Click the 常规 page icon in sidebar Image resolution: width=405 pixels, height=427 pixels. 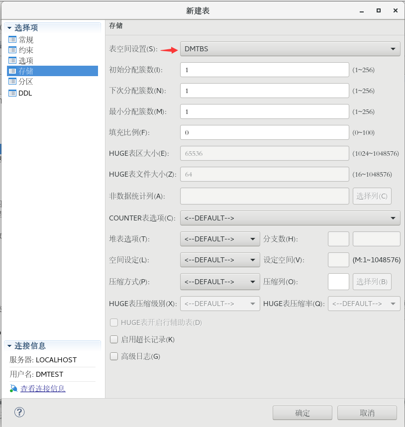[x=12, y=40]
